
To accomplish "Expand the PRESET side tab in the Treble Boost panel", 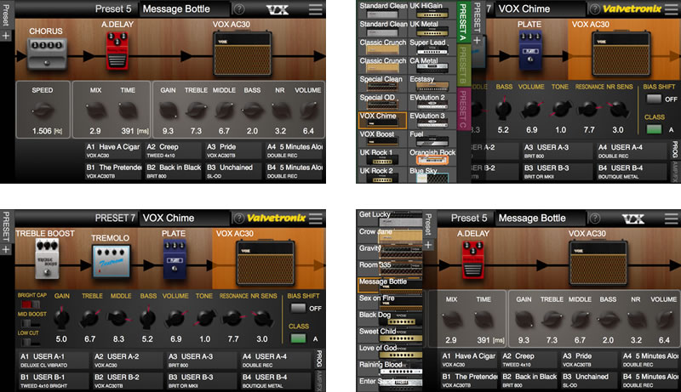I will 6,225.
